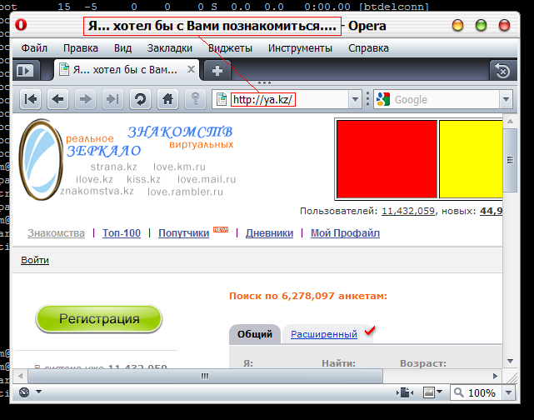Expand the address bar history dropdown
534x420 pixels.
click(355, 99)
